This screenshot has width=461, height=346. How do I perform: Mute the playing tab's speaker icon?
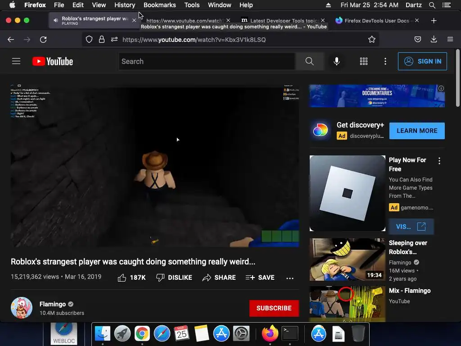coord(55,20)
